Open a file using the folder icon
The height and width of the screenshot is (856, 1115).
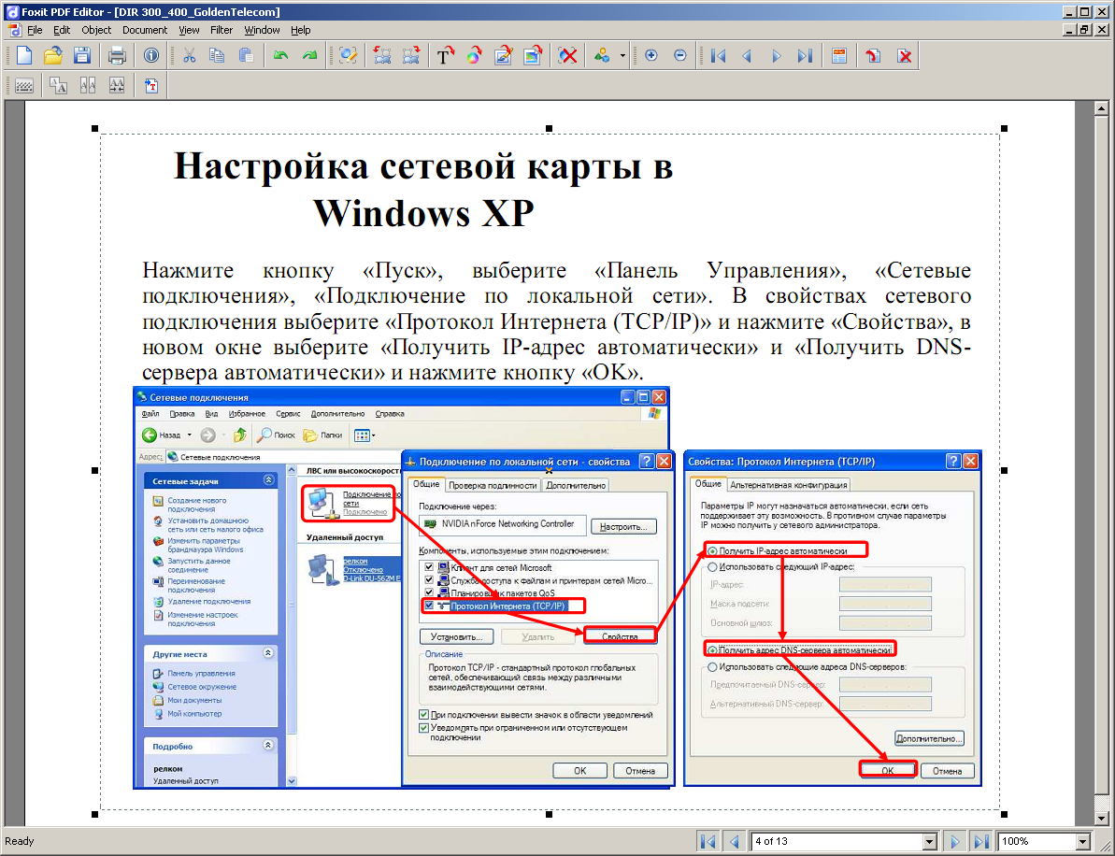[53, 55]
